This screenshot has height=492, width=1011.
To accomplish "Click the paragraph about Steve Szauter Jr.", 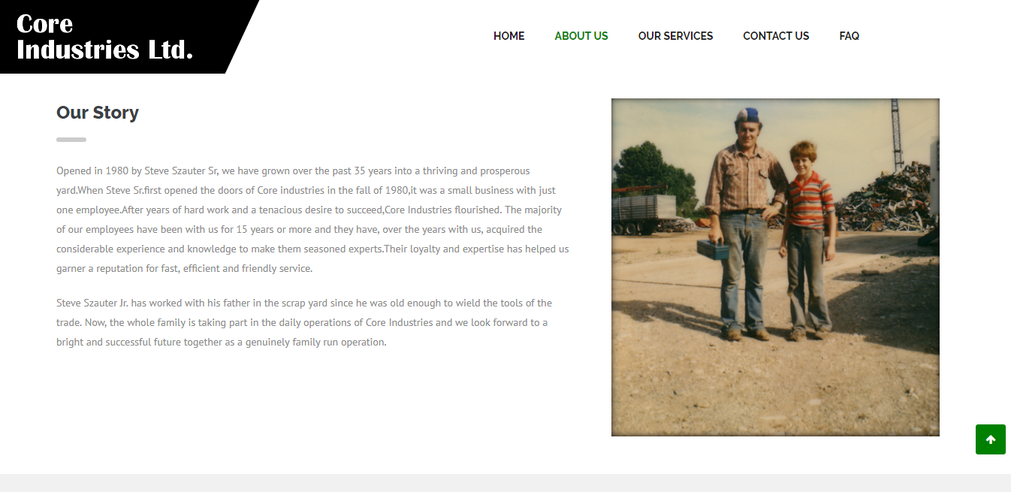I will pyautogui.click(x=304, y=322).
